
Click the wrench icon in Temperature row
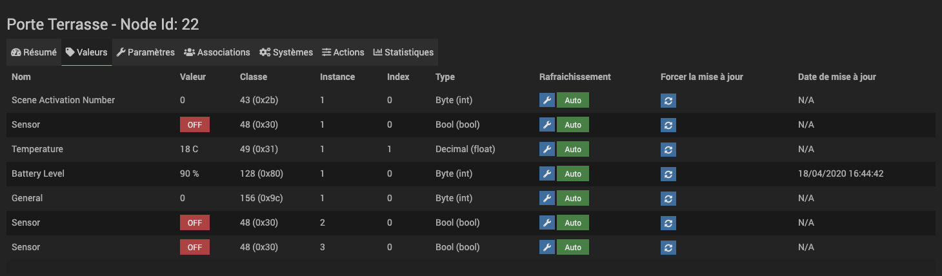(x=547, y=150)
